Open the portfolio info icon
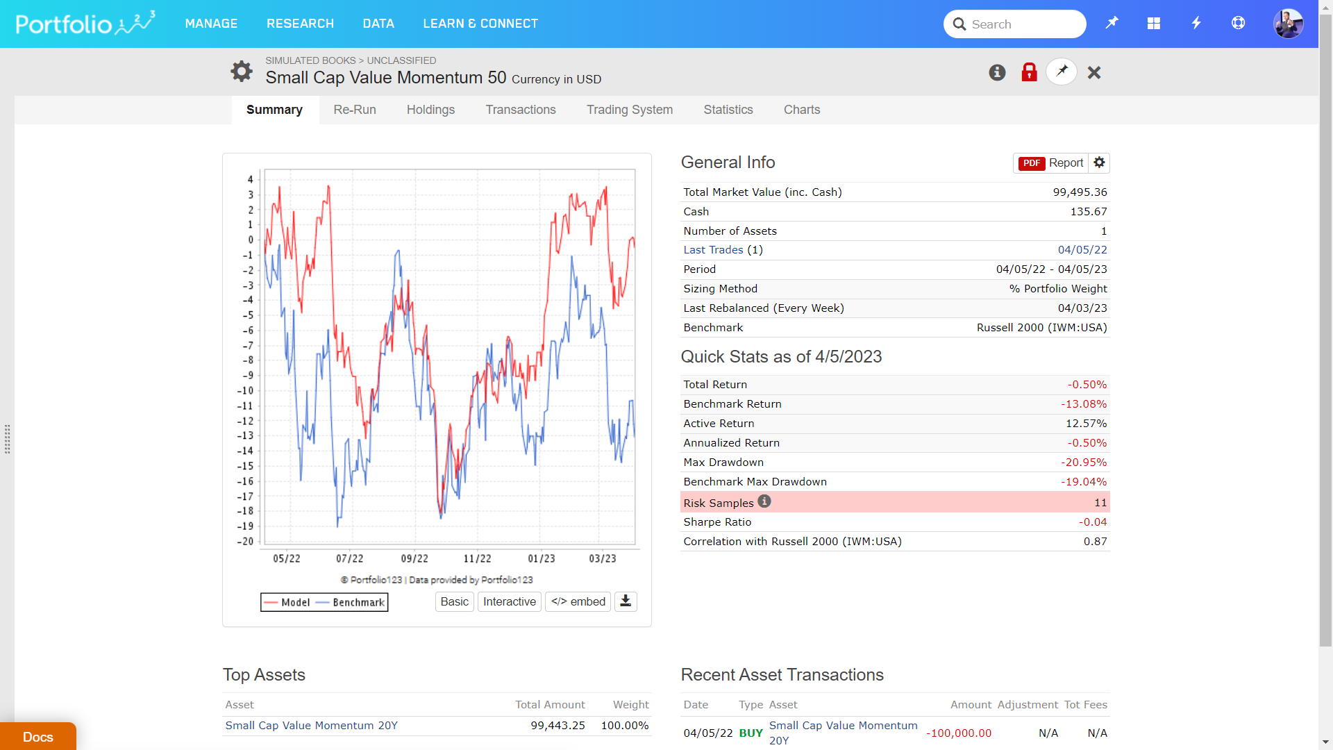The image size is (1333, 750). pyautogui.click(x=997, y=72)
